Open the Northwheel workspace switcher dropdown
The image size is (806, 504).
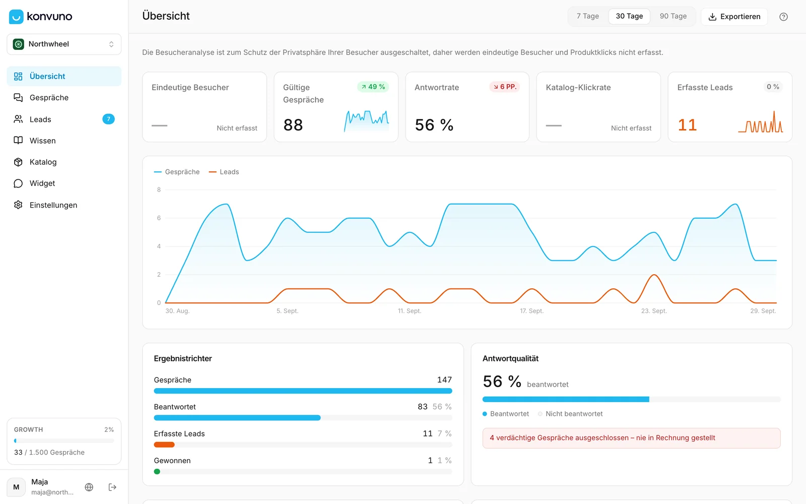point(64,44)
